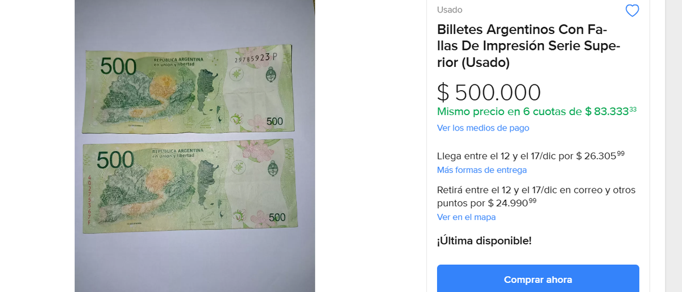Click the large 500 numeral on lower banknote
The height and width of the screenshot is (292, 682).
point(115,160)
